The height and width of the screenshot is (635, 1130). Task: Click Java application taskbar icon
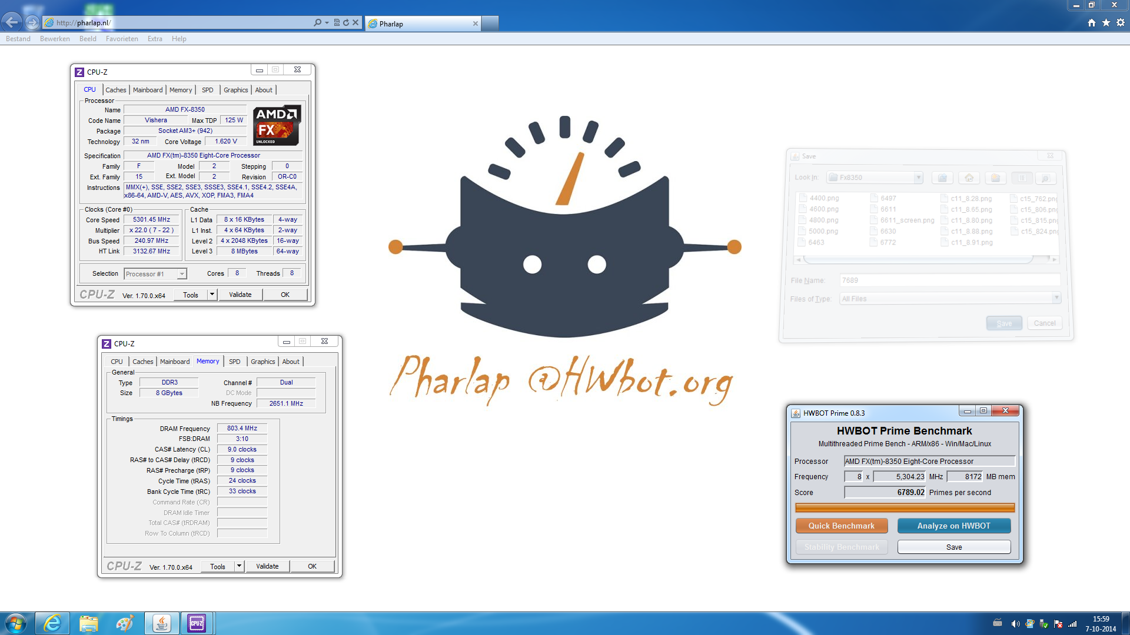(161, 623)
